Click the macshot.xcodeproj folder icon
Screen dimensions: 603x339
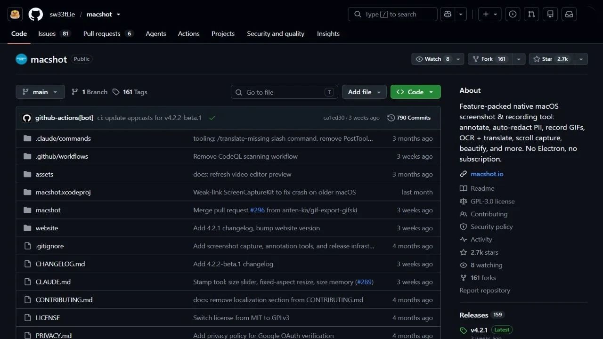click(27, 192)
